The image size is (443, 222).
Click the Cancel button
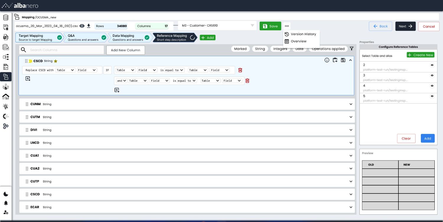coord(429,26)
